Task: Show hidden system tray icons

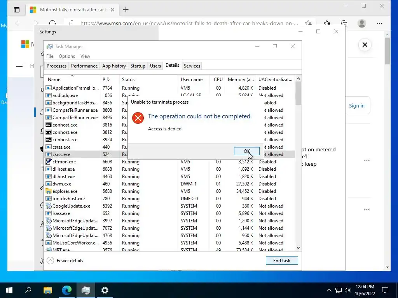Action: (329, 290)
